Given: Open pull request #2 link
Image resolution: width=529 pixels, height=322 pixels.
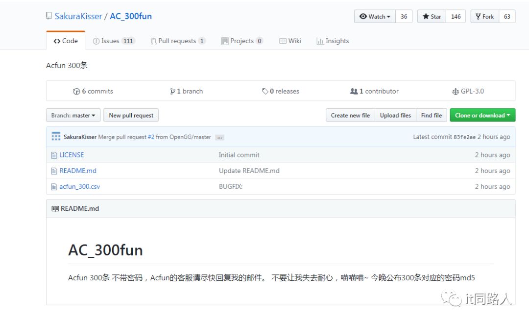Looking at the screenshot, I should pos(151,137).
